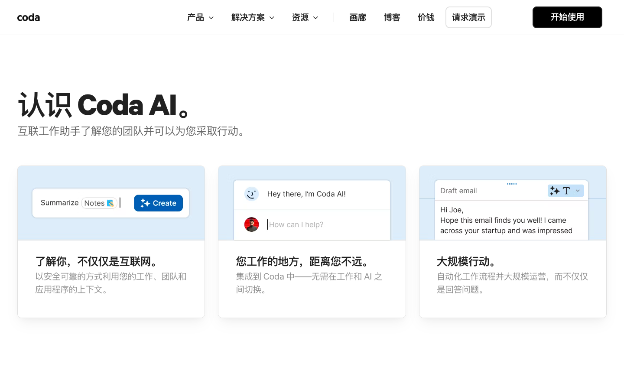Click the blue dotted drag handle above Draft email

(511, 183)
